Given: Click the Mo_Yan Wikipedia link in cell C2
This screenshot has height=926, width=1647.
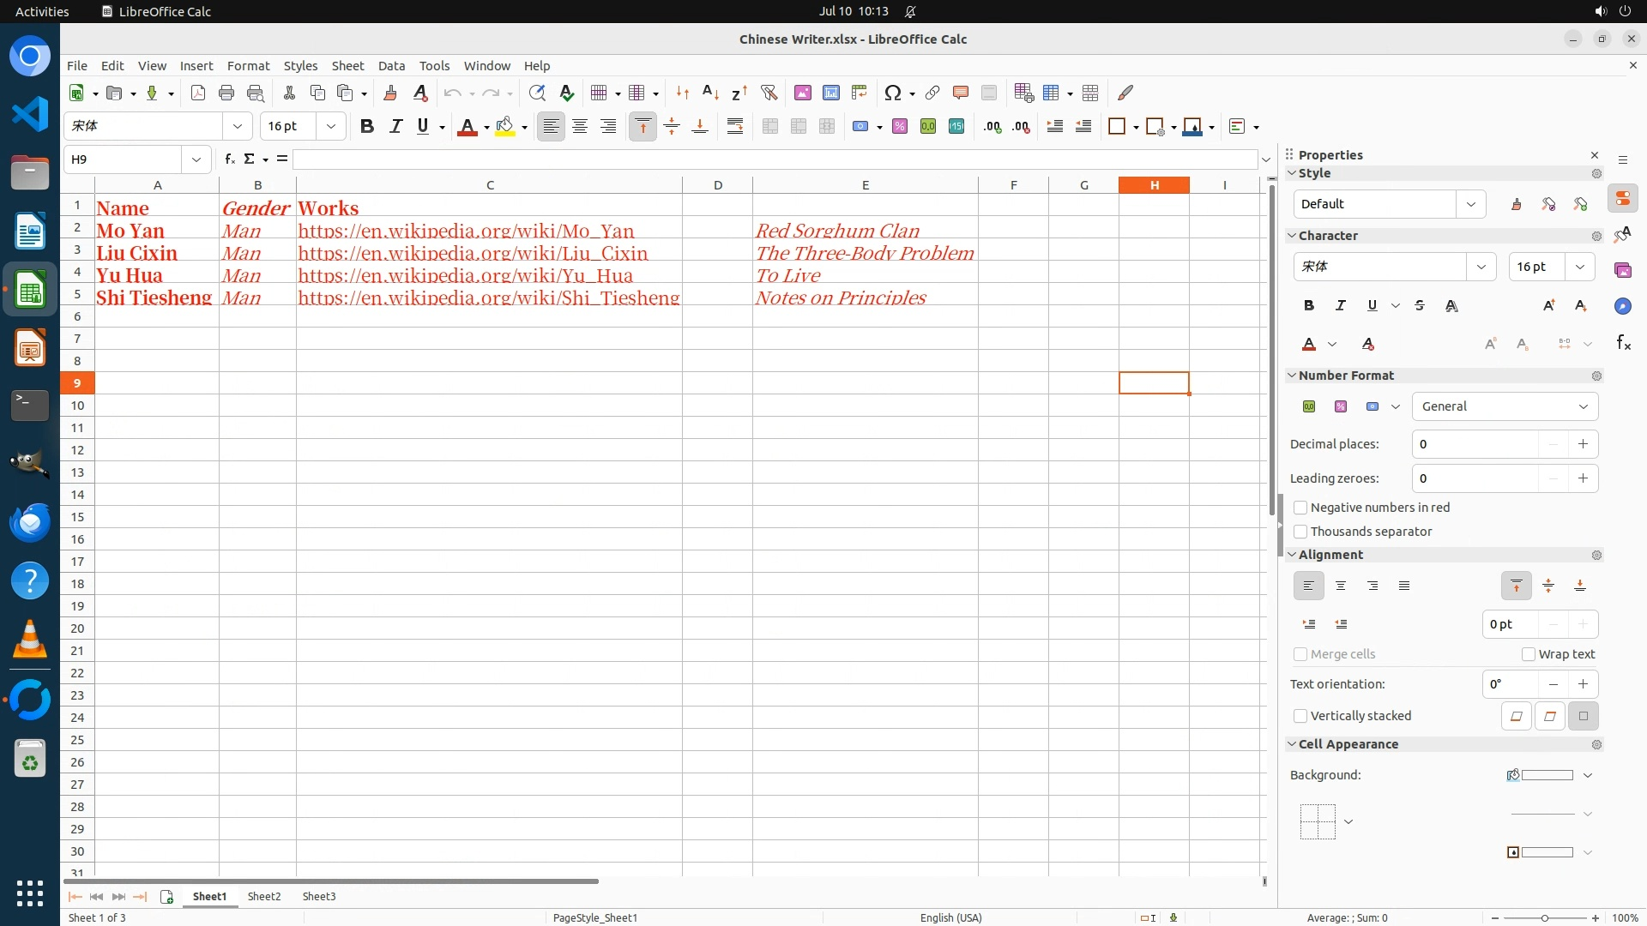Looking at the screenshot, I should (x=466, y=231).
